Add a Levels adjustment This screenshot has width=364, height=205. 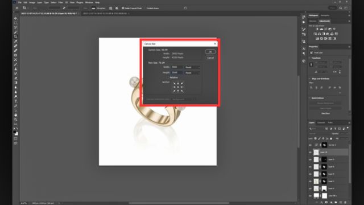click(321, 29)
